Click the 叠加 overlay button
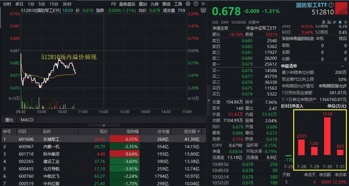Viewport: 349px width, 186px height. [x=143, y=4]
